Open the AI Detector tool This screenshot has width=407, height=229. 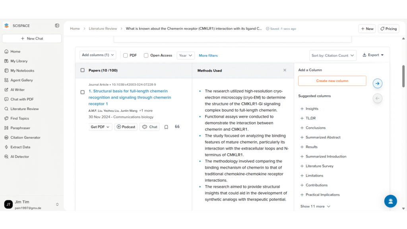coord(19,157)
